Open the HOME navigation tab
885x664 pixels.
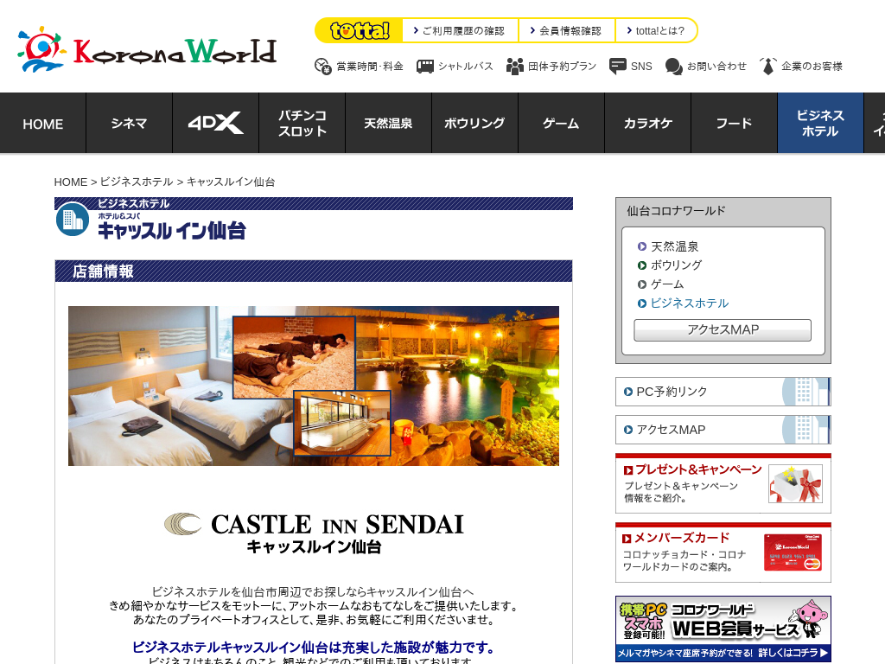43,123
